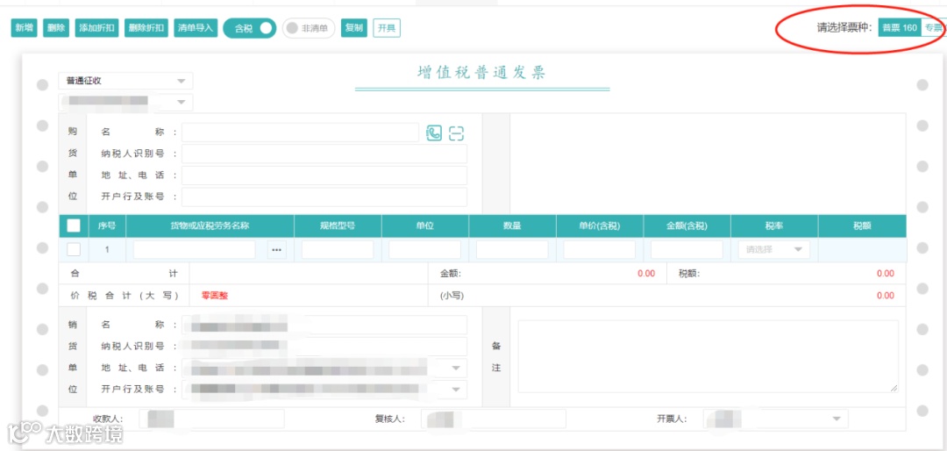The height and width of the screenshot is (451, 947).
Task: Focus the buyer 地址、电话 field
Action: coord(324,175)
